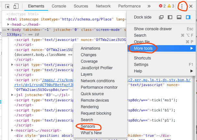Dock DevTools to the left
Image resolution: width=197 pixels, height=140 pixels.
pyautogui.click(x=170, y=17)
